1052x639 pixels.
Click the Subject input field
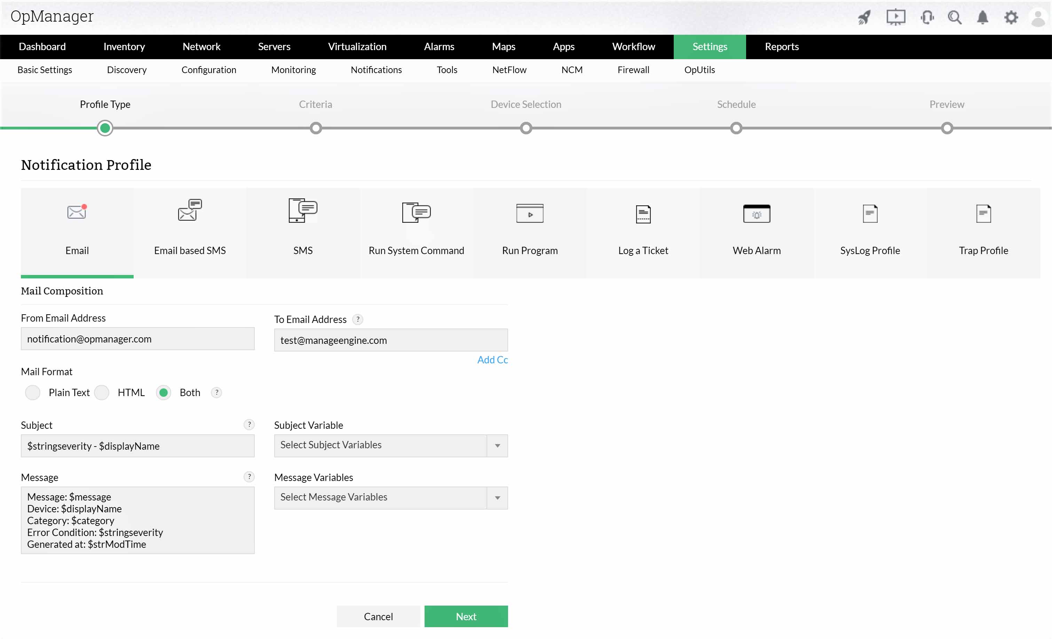(137, 445)
